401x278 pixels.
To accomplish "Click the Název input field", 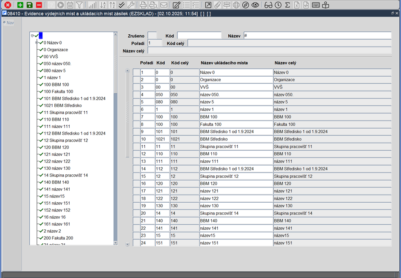I will pyautogui.click(x=317, y=36).
